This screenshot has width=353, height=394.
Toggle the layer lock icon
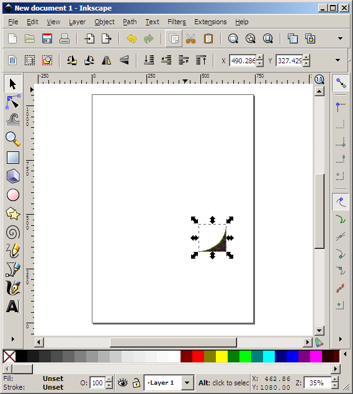click(136, 383)
